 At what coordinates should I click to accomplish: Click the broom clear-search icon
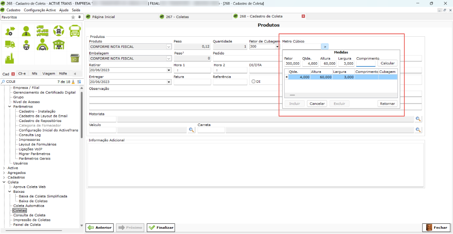pos(73,82)
